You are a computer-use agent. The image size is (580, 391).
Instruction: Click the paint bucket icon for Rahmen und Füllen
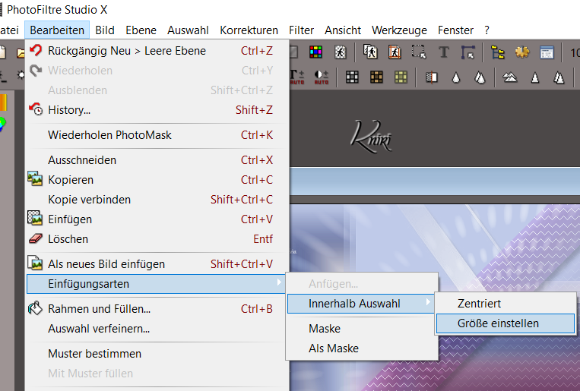35,308
